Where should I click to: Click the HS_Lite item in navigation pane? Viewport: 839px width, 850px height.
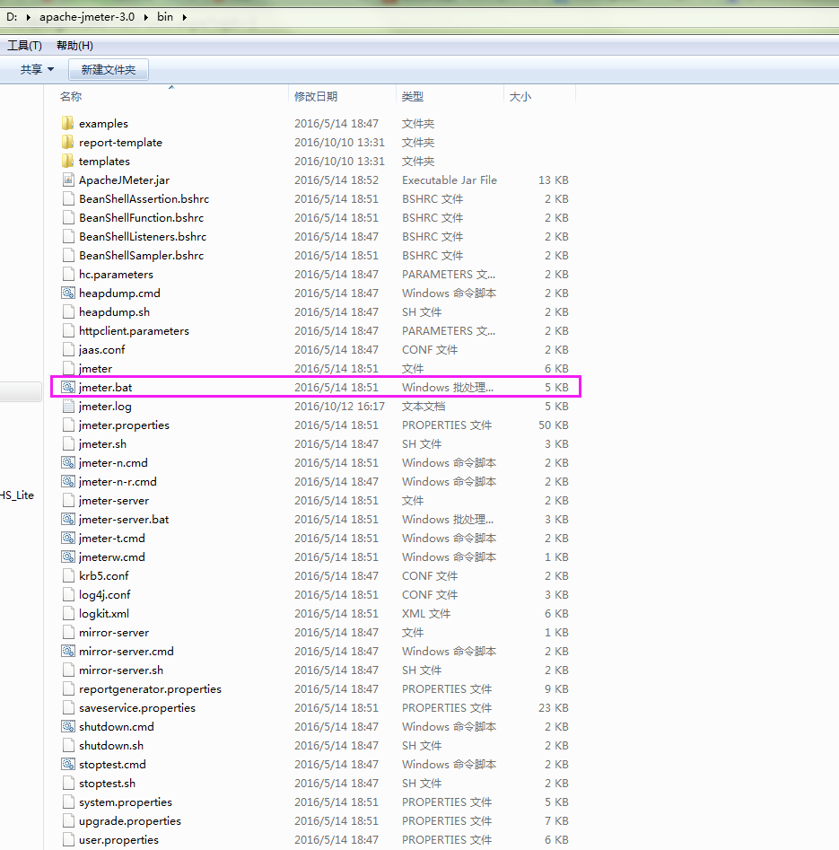point(17,495)
